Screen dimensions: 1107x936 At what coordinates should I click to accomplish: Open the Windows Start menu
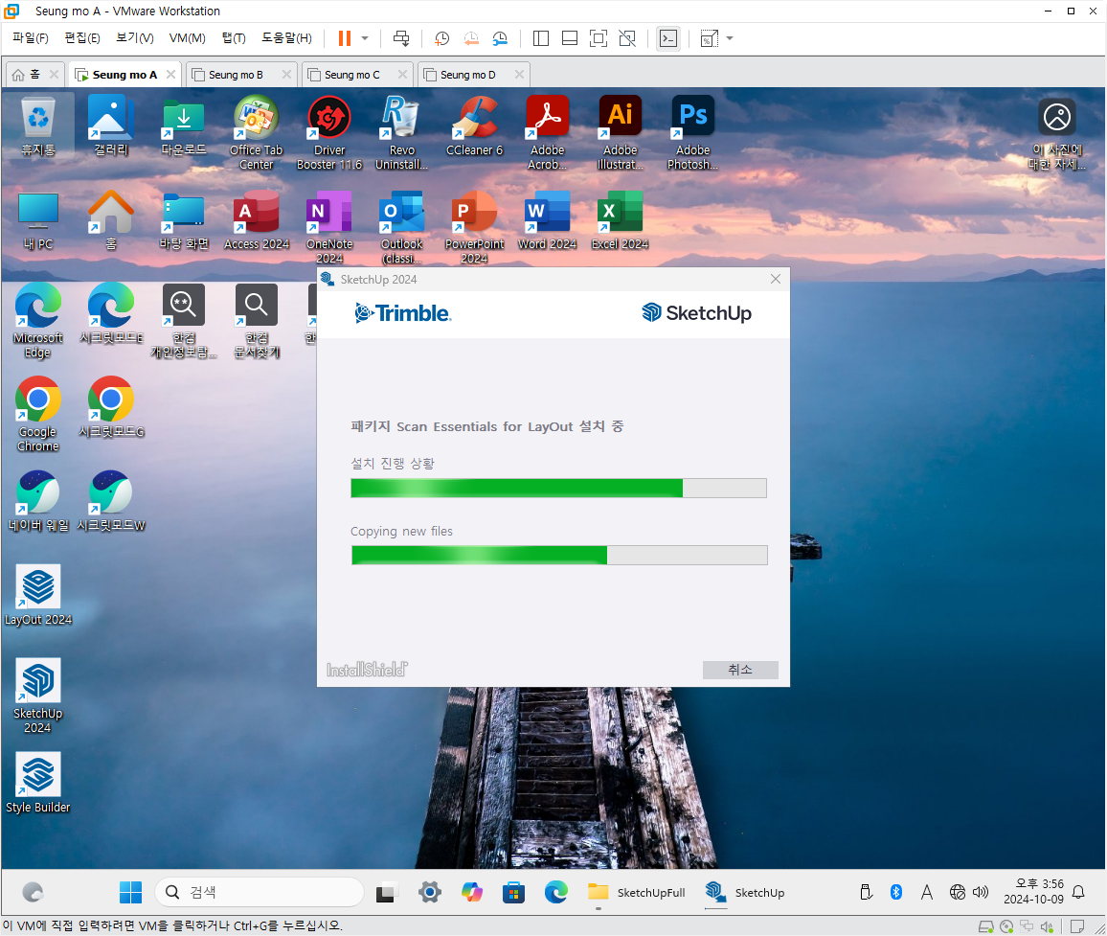tap(130, 892)
